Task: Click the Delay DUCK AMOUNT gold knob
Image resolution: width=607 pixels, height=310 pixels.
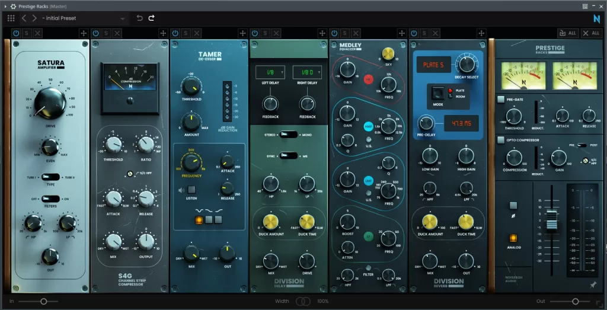Action: click(x=270, y=222)
